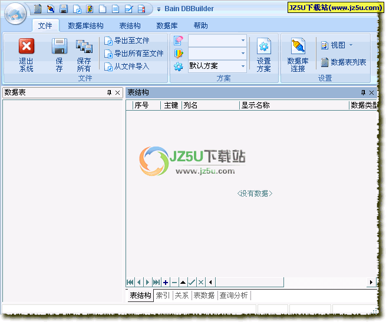Go to last record in navigator
Viewport: 386px width, 322px height.
(x=157, y=282)
